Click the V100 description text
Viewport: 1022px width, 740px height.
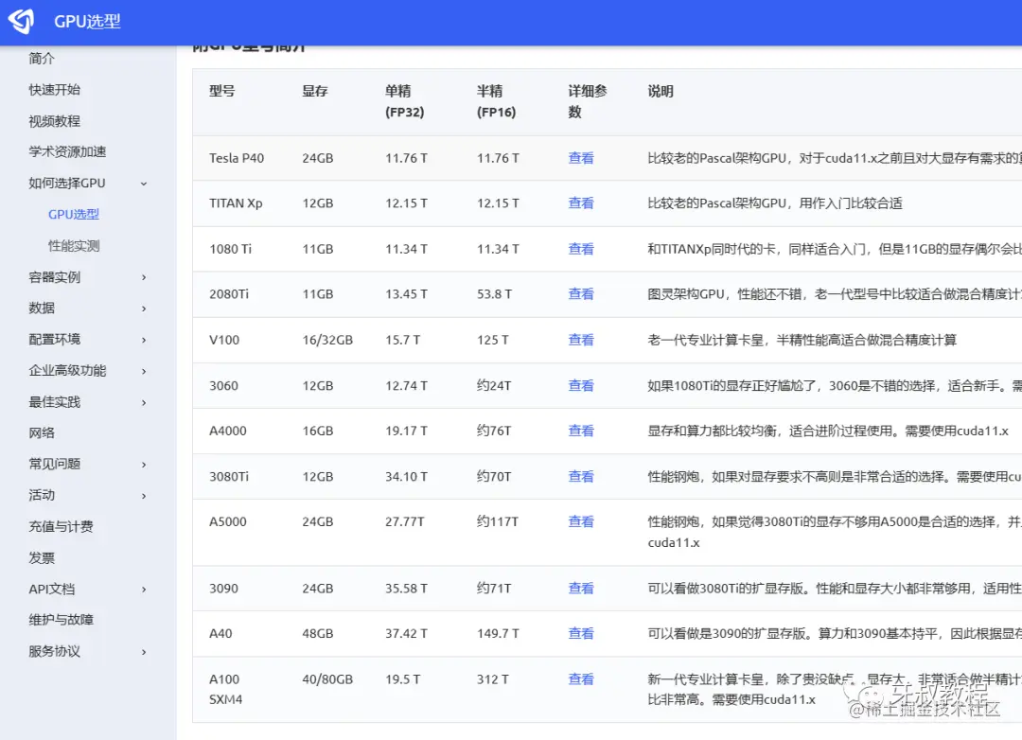tap(802, 340)
